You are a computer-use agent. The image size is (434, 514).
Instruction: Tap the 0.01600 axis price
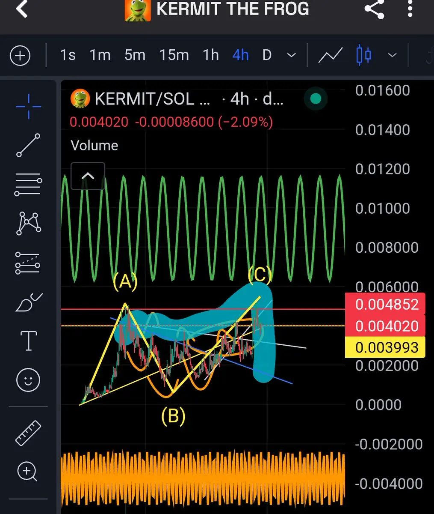pyautogui.click(x=383, y=90)
